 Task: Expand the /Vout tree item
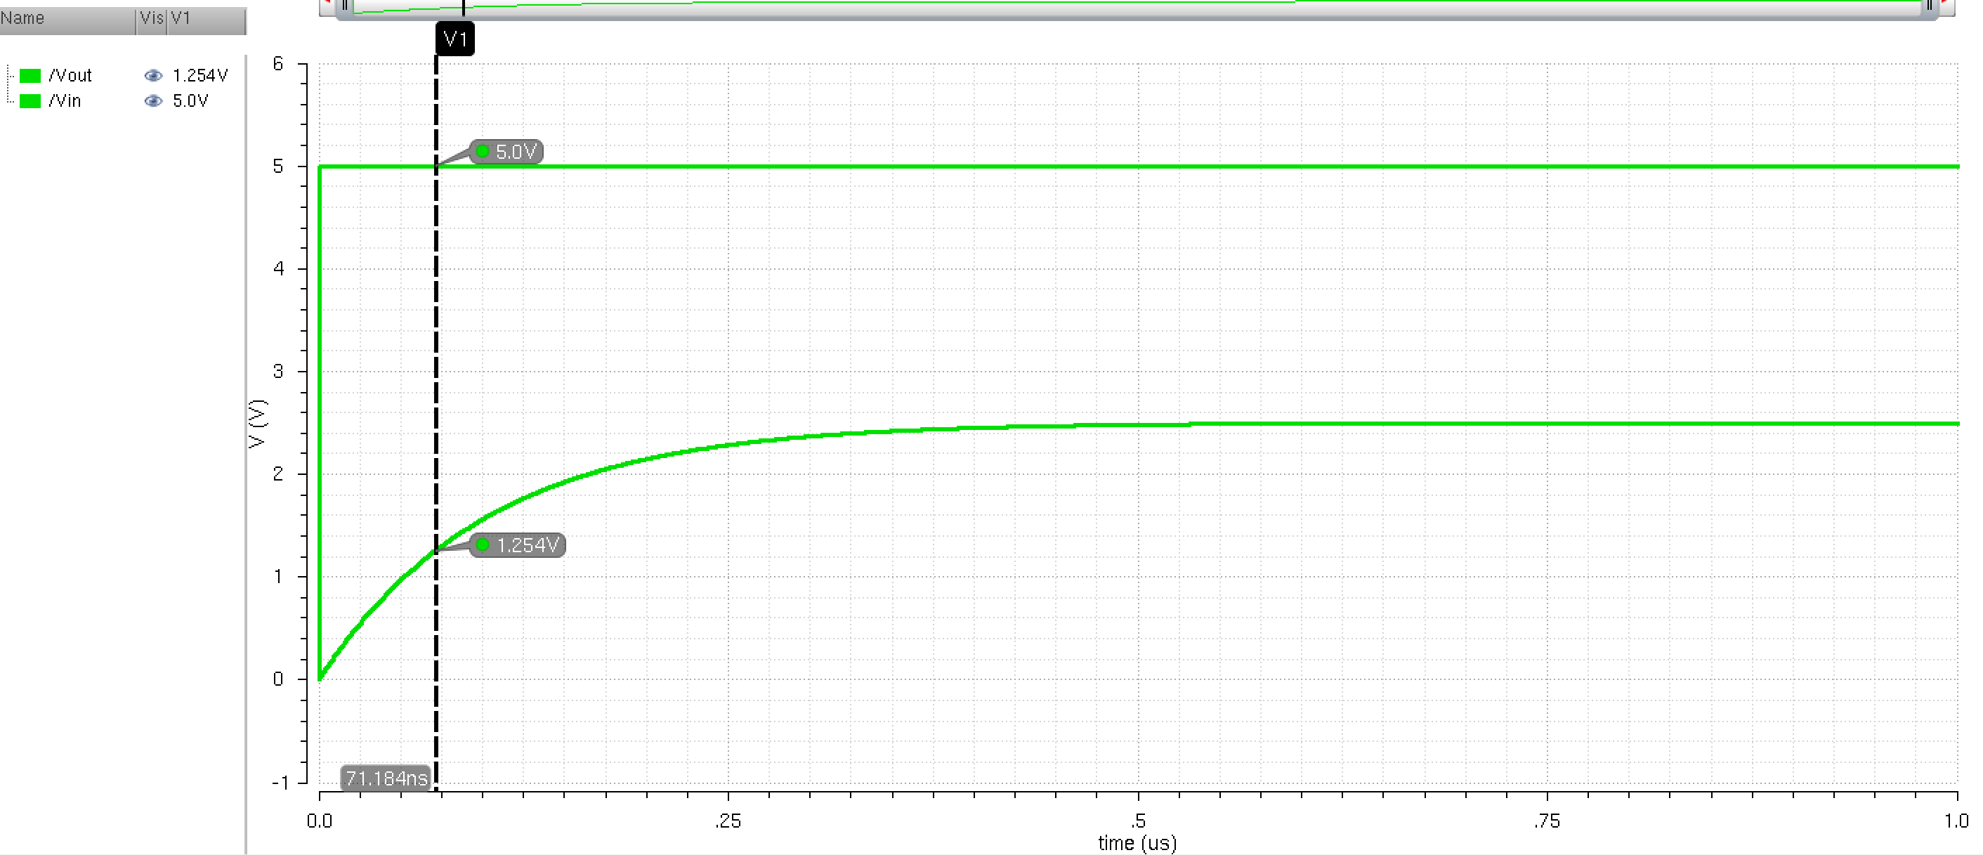pyautogui.click(x=9, y=75)
